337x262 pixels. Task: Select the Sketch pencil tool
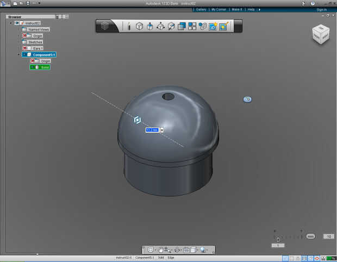pos(129,26)
